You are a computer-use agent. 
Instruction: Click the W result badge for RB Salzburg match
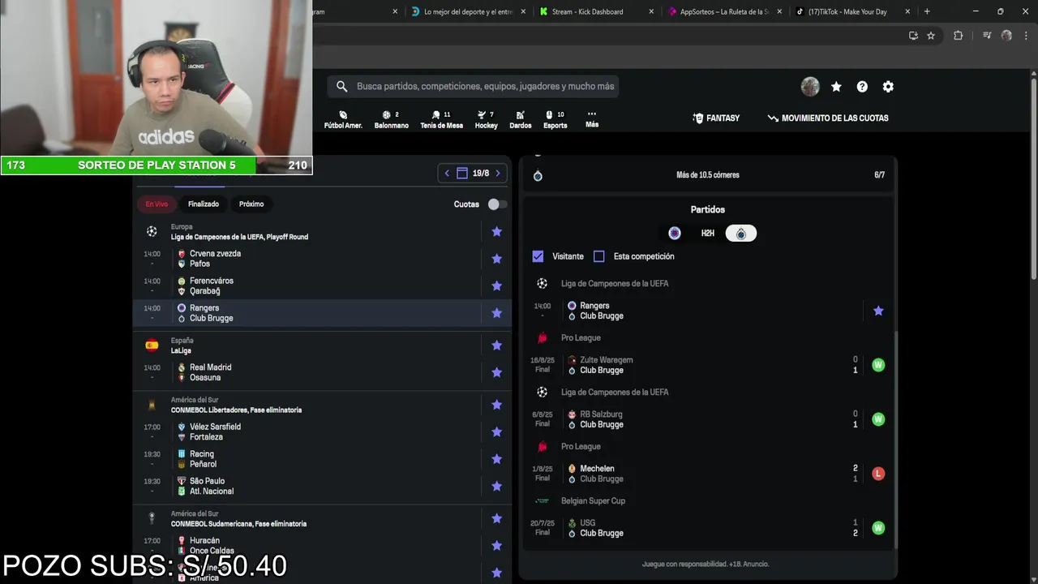point(878,419)
